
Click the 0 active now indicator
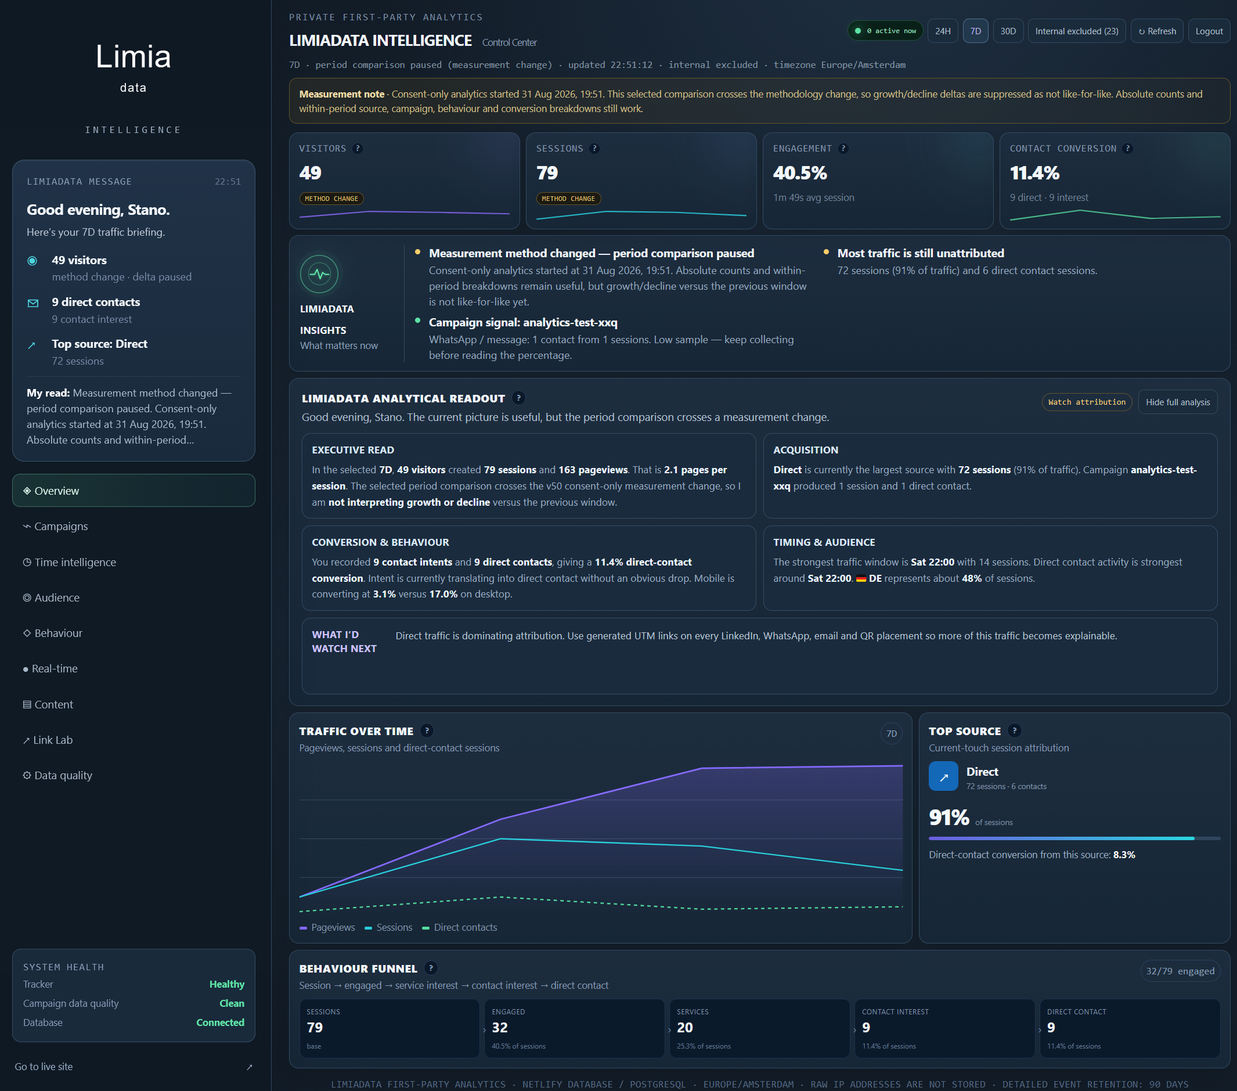pos(885,31)
